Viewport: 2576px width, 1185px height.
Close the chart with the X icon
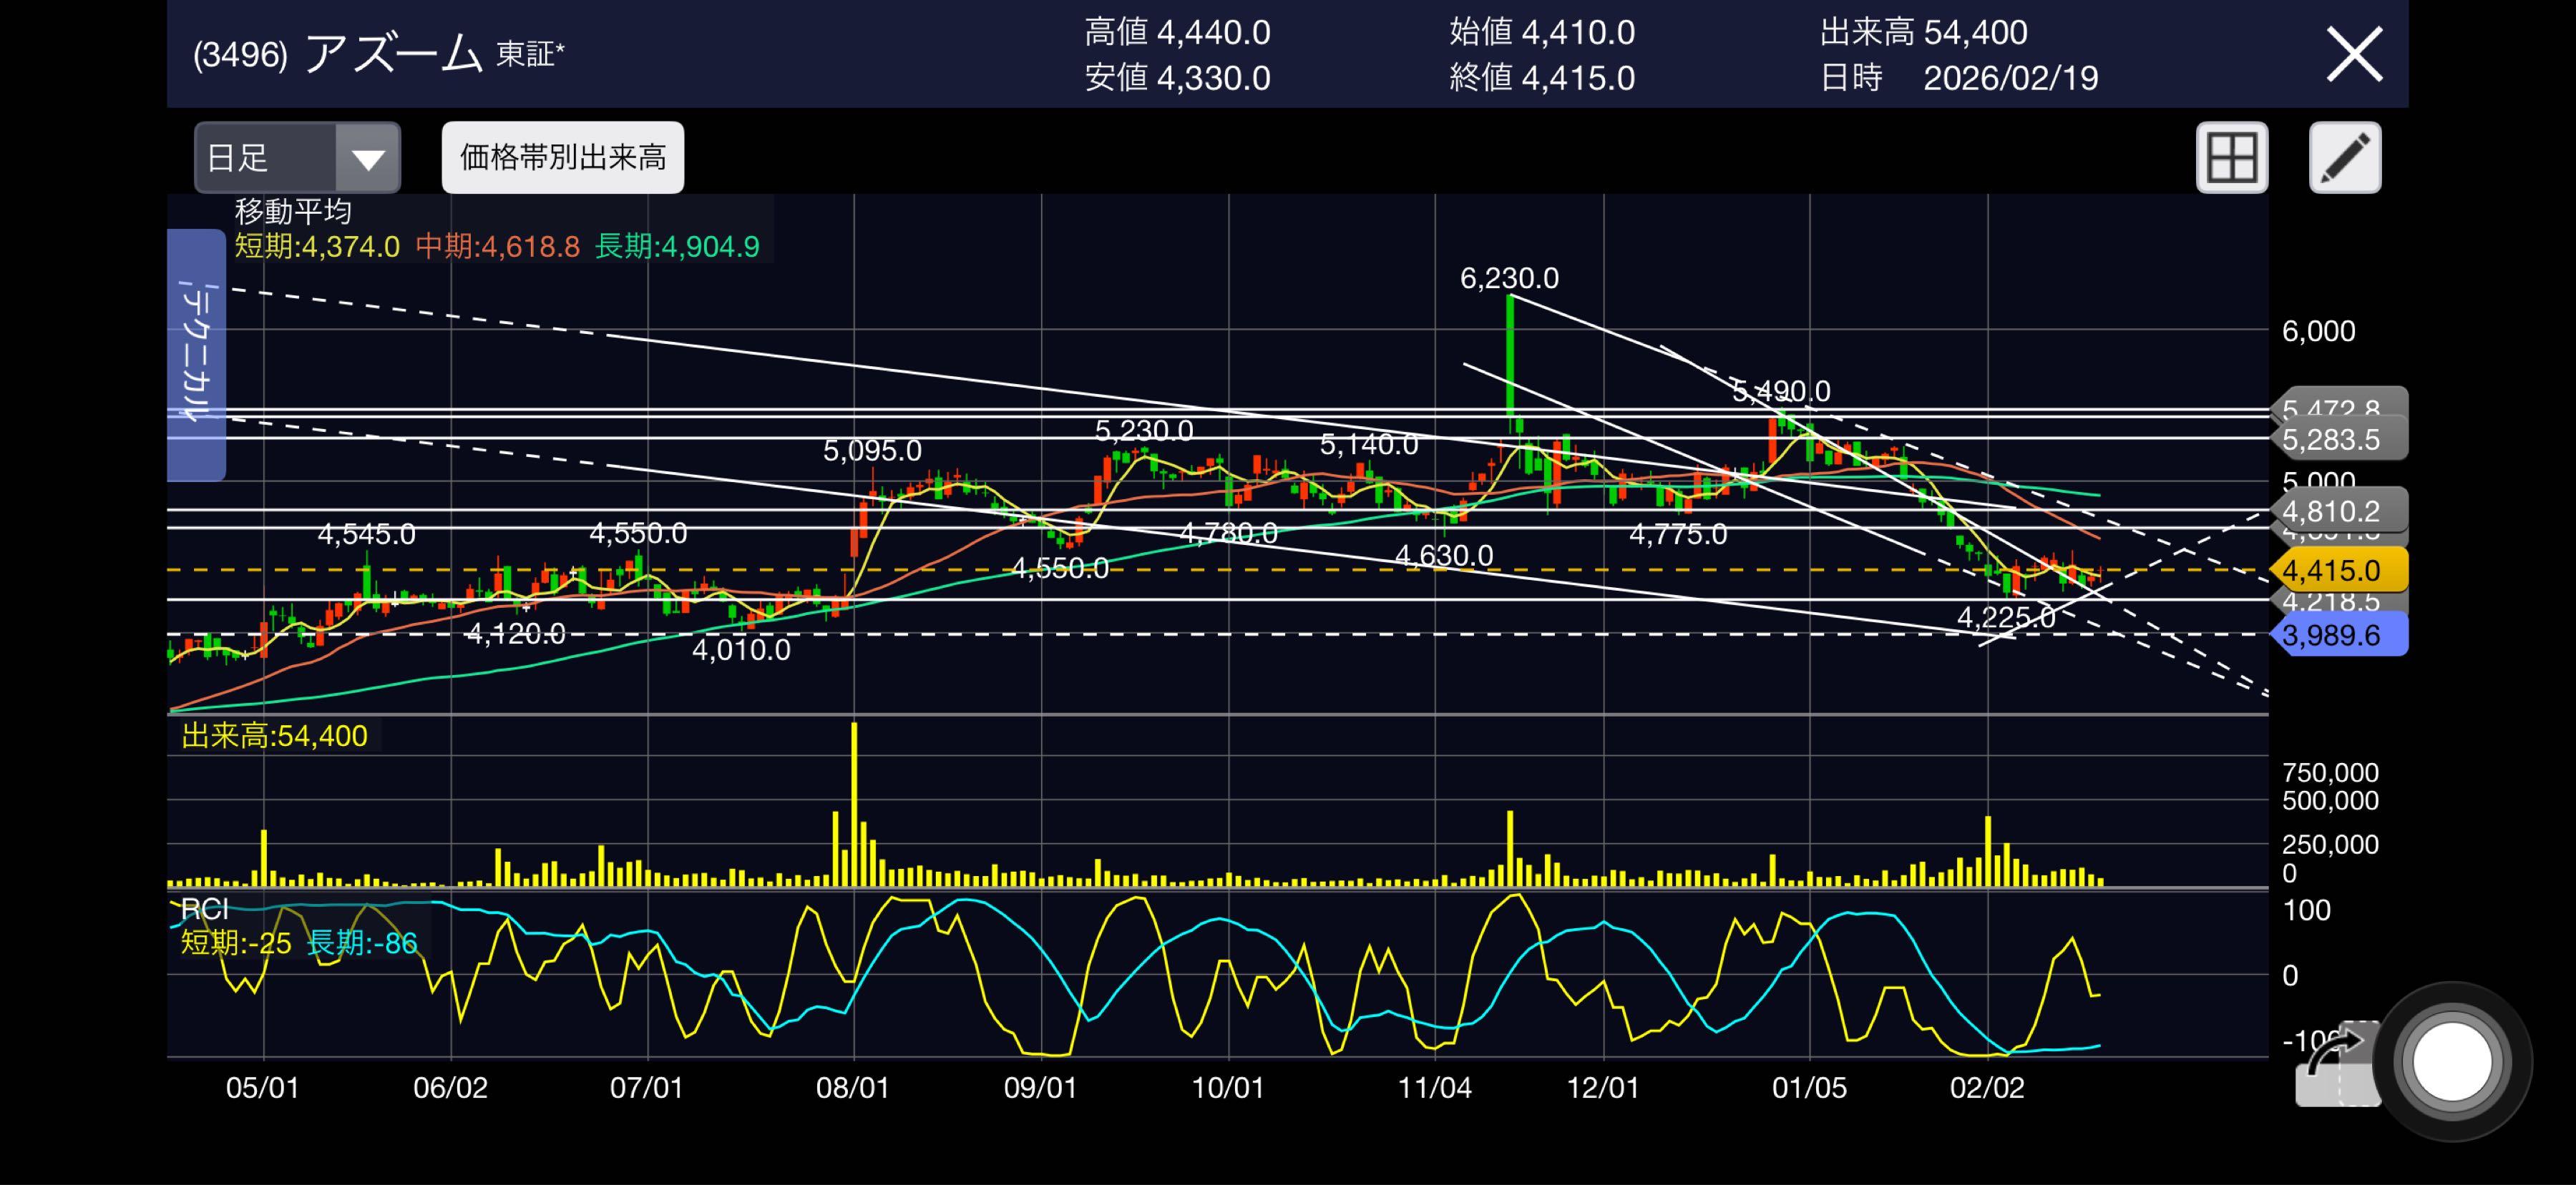coord(2354,54)
